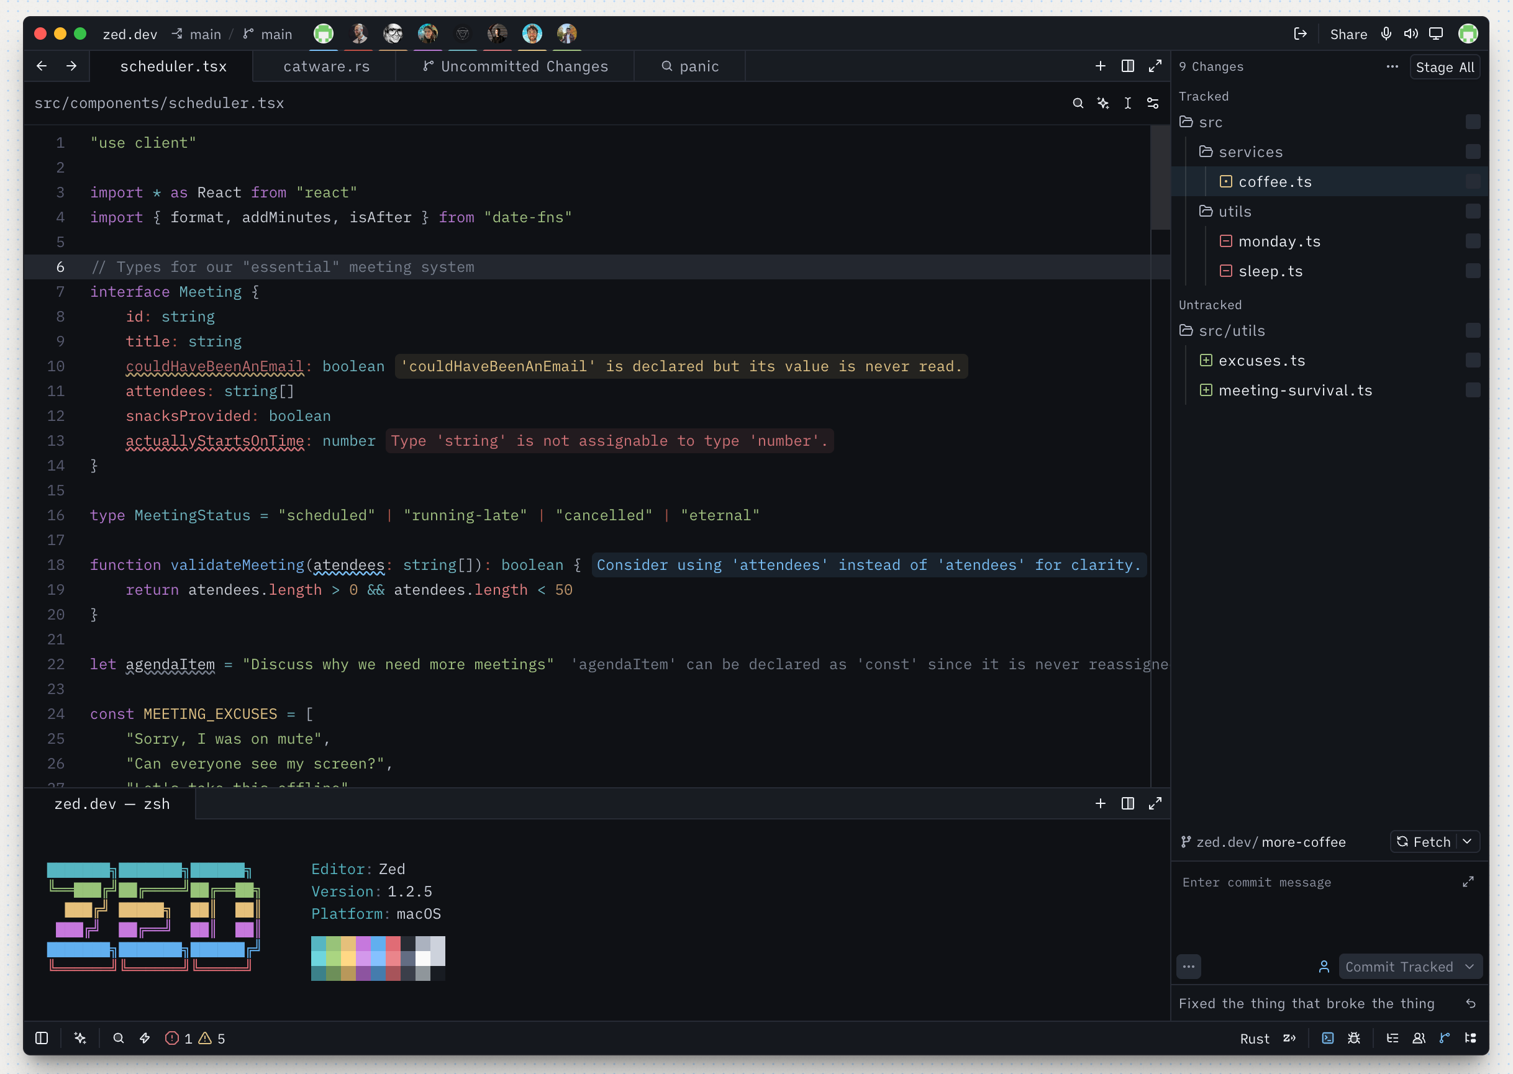Toggle terminal panel icon in status bar
This screenshot has width=1513, height=1074.
click(x=1328, y=1038)
